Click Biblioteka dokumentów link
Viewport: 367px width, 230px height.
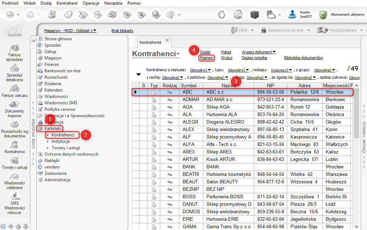click(x=303, y=58)
